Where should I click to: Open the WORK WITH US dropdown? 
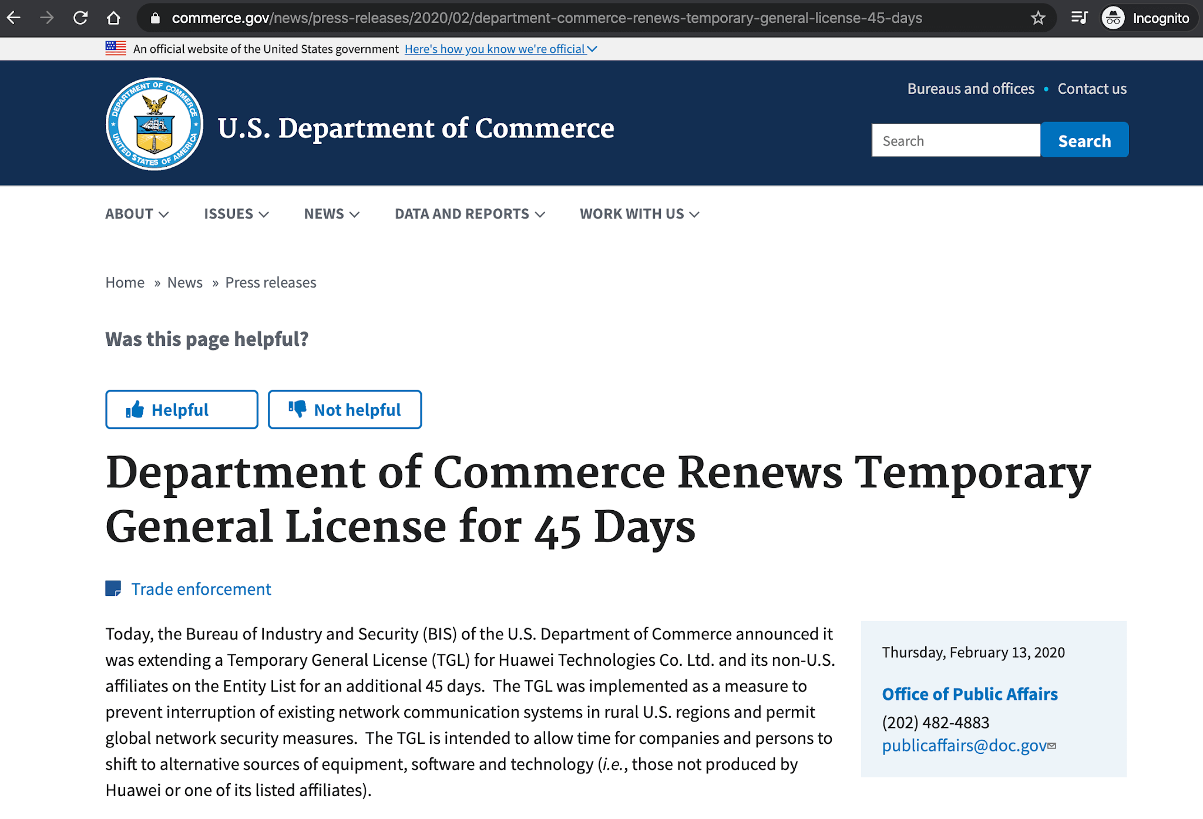click(x=639, y=214)
